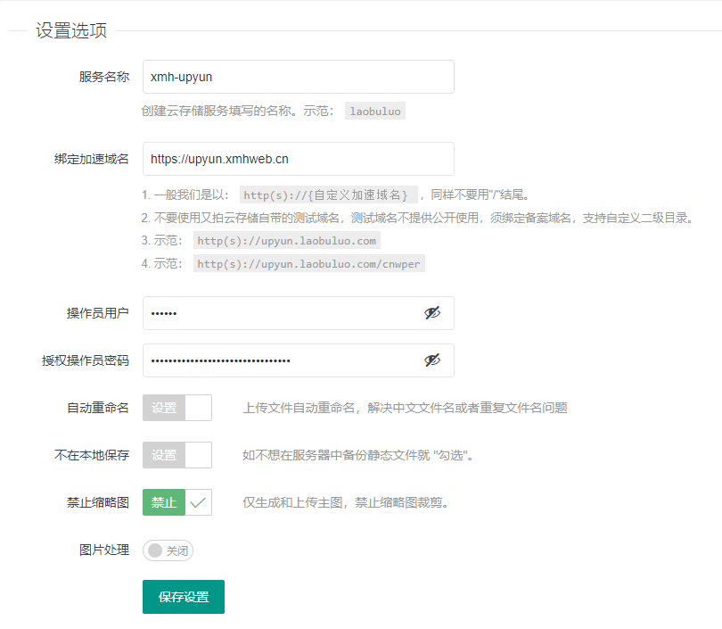Edit the 绑定加速域名 URL field
This screenshot has width=722, height=629.
coord(299,159)
